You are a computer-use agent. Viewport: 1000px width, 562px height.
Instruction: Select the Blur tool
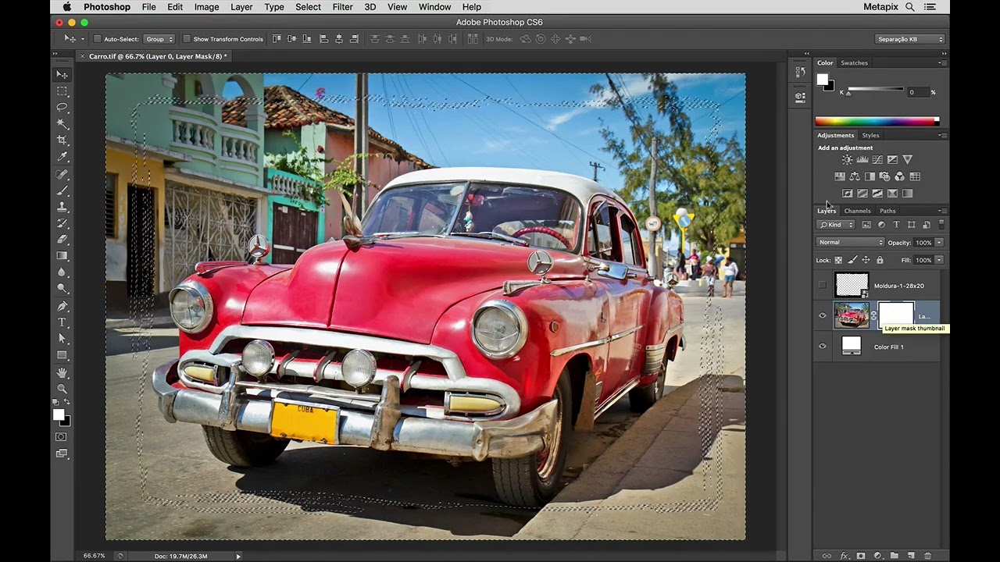pyautogui.click(x=62, y=272)
